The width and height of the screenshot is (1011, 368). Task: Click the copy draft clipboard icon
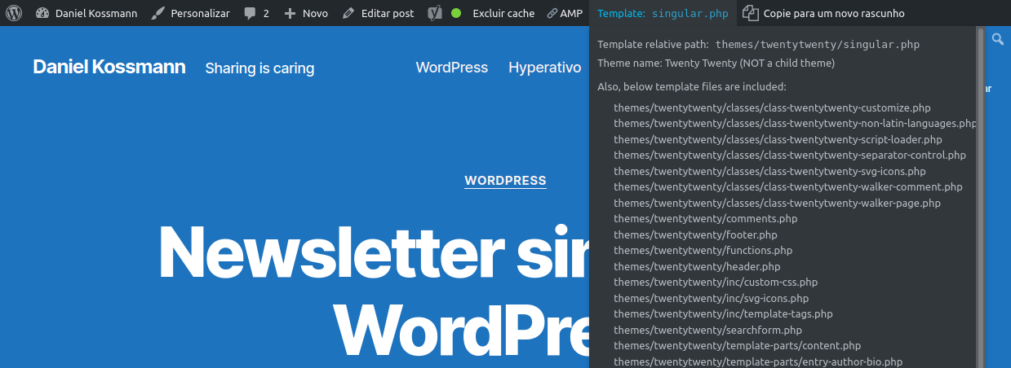[x=750, y=13]
